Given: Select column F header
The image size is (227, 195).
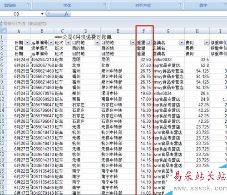Looking at the screenshot, I should tap(144, 31).
